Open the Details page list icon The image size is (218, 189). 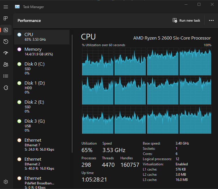tap(6, 76)
